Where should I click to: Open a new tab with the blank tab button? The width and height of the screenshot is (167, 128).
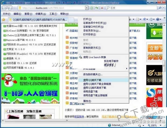tap(71, 20)
